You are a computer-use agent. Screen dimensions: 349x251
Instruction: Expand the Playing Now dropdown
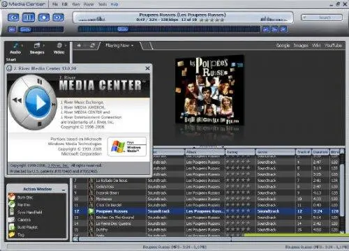pyautogui.click(x=132, y=45)
